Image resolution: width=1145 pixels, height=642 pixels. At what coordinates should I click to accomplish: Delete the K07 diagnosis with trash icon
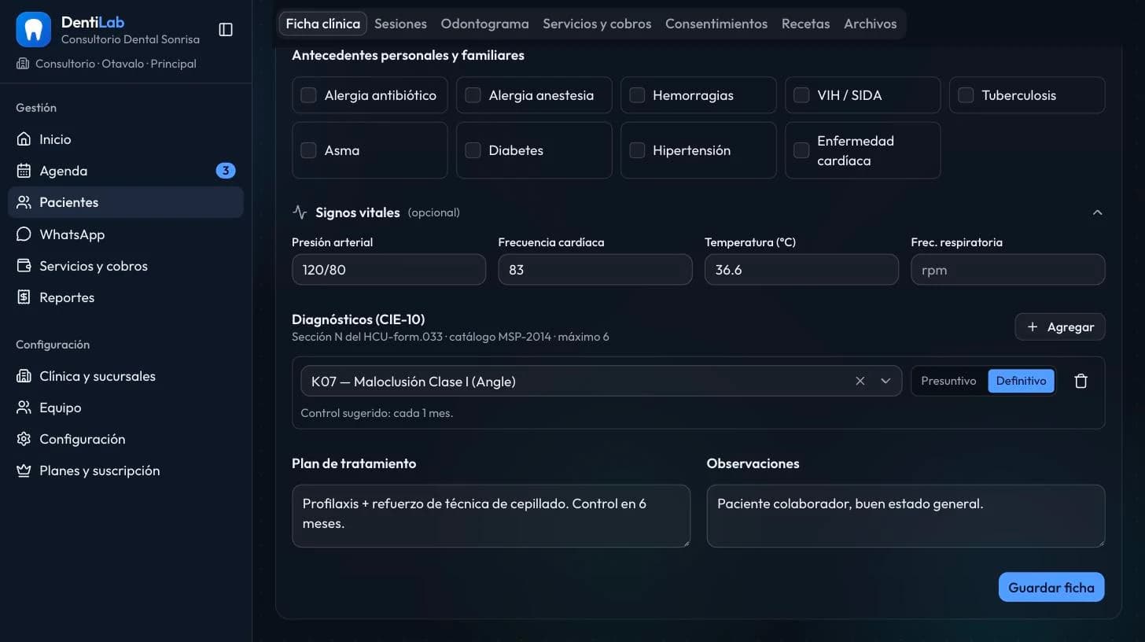[x=1081, y=381]
